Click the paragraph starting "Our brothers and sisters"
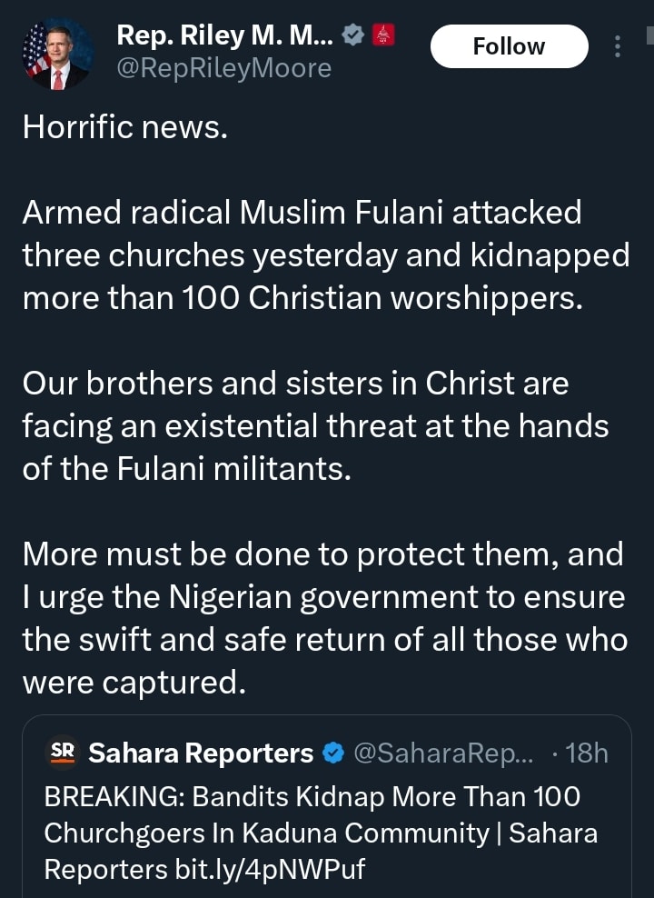This screenshot has height=898, width=654. tap(315, 426)
